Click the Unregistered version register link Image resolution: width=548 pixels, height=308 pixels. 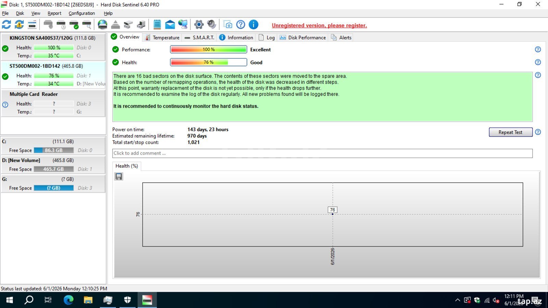pos(319,25)
